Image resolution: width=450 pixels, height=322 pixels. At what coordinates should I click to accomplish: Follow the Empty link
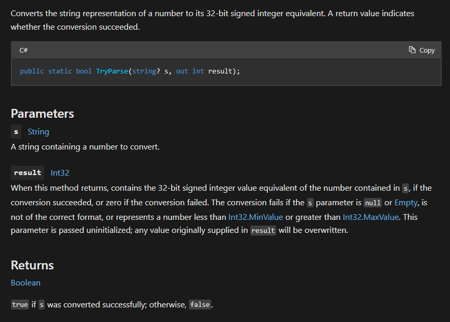tap(405, 202)
